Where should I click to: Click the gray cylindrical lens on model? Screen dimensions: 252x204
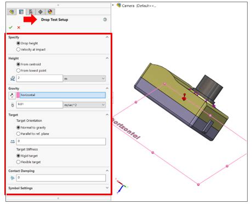209,88
